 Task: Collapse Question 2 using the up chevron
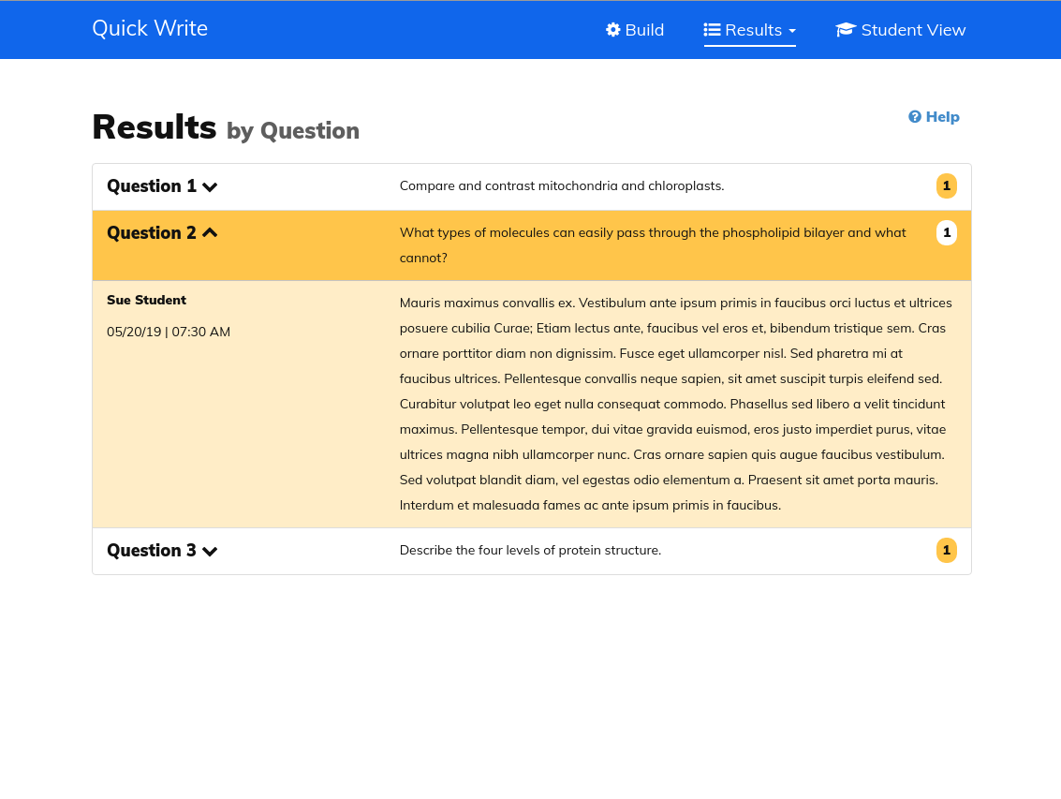[x=210, y=233]
